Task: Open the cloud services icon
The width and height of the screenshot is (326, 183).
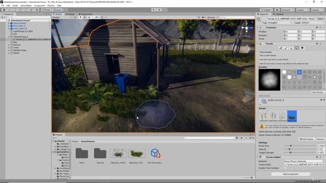Action: point(277,10)
